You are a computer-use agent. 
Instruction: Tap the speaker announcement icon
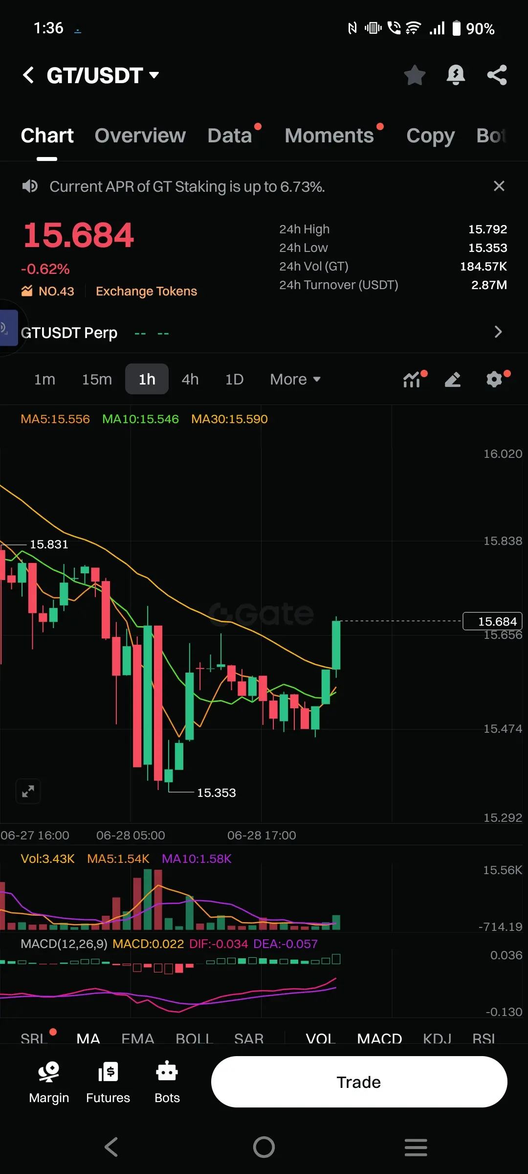click(x=30, y=186)
